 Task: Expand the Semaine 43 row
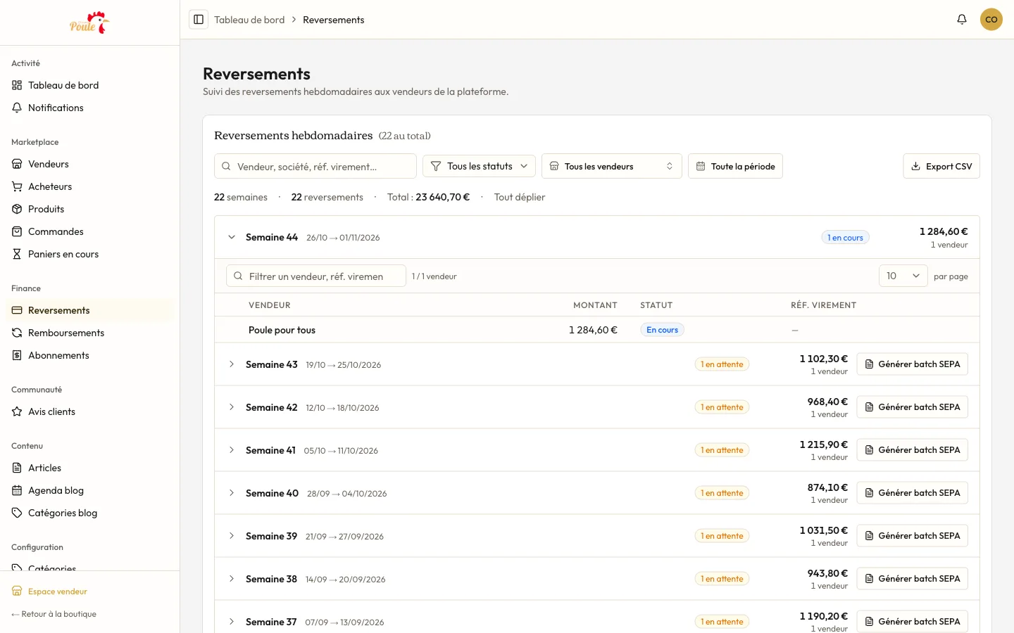[x=232, y=364]
